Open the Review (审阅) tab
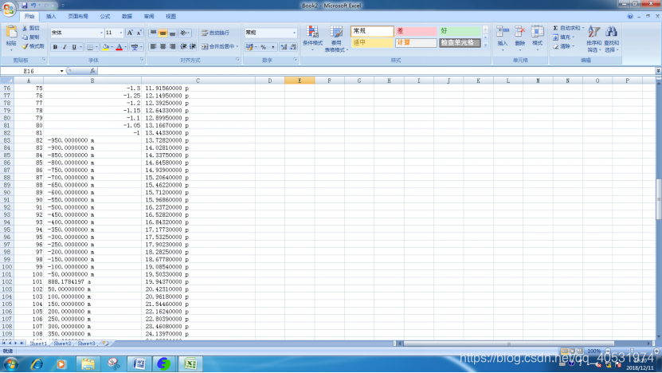Screen dimensions: 662x373 coord(149,17)
